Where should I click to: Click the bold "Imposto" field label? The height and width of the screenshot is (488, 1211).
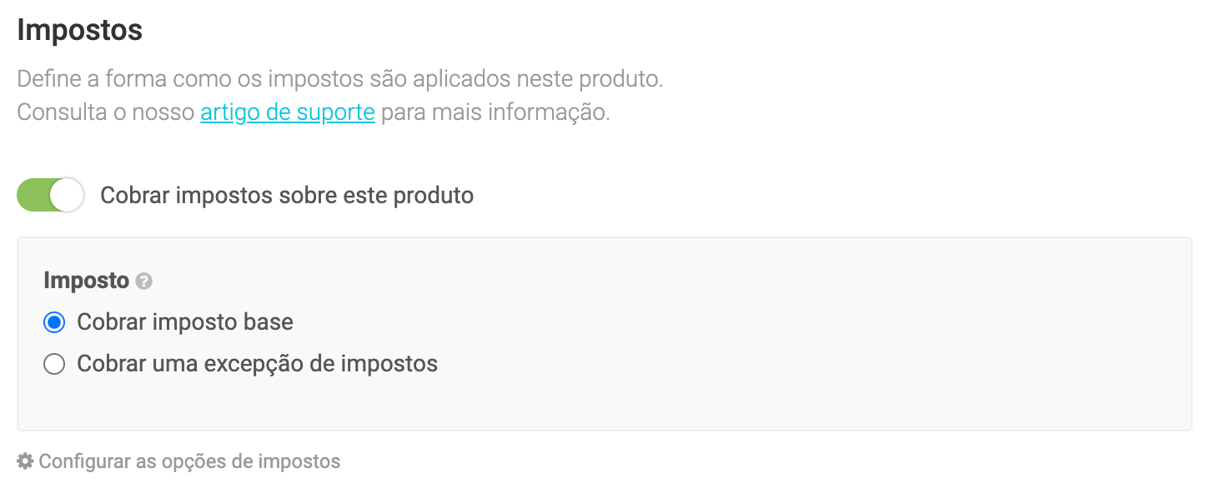86,281
